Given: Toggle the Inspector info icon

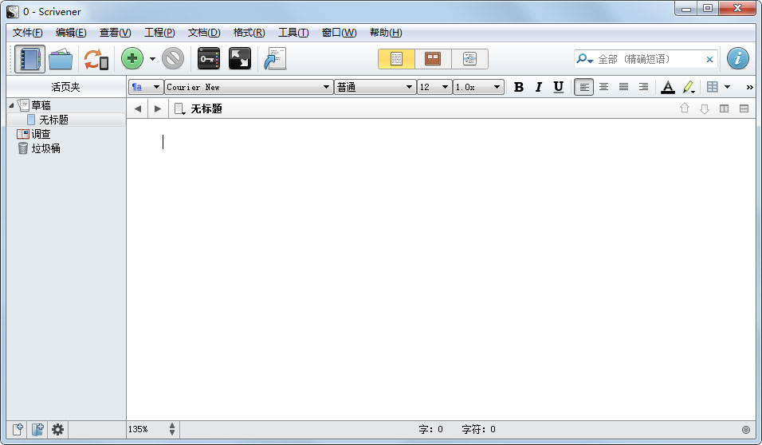Looking at the screenshot, I should click(x=738, y=58).
